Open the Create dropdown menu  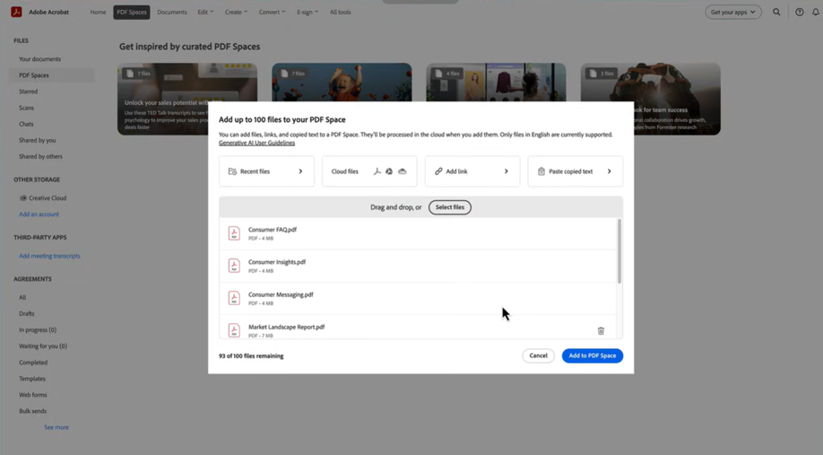pyautogui.click(x=236, y=12)
